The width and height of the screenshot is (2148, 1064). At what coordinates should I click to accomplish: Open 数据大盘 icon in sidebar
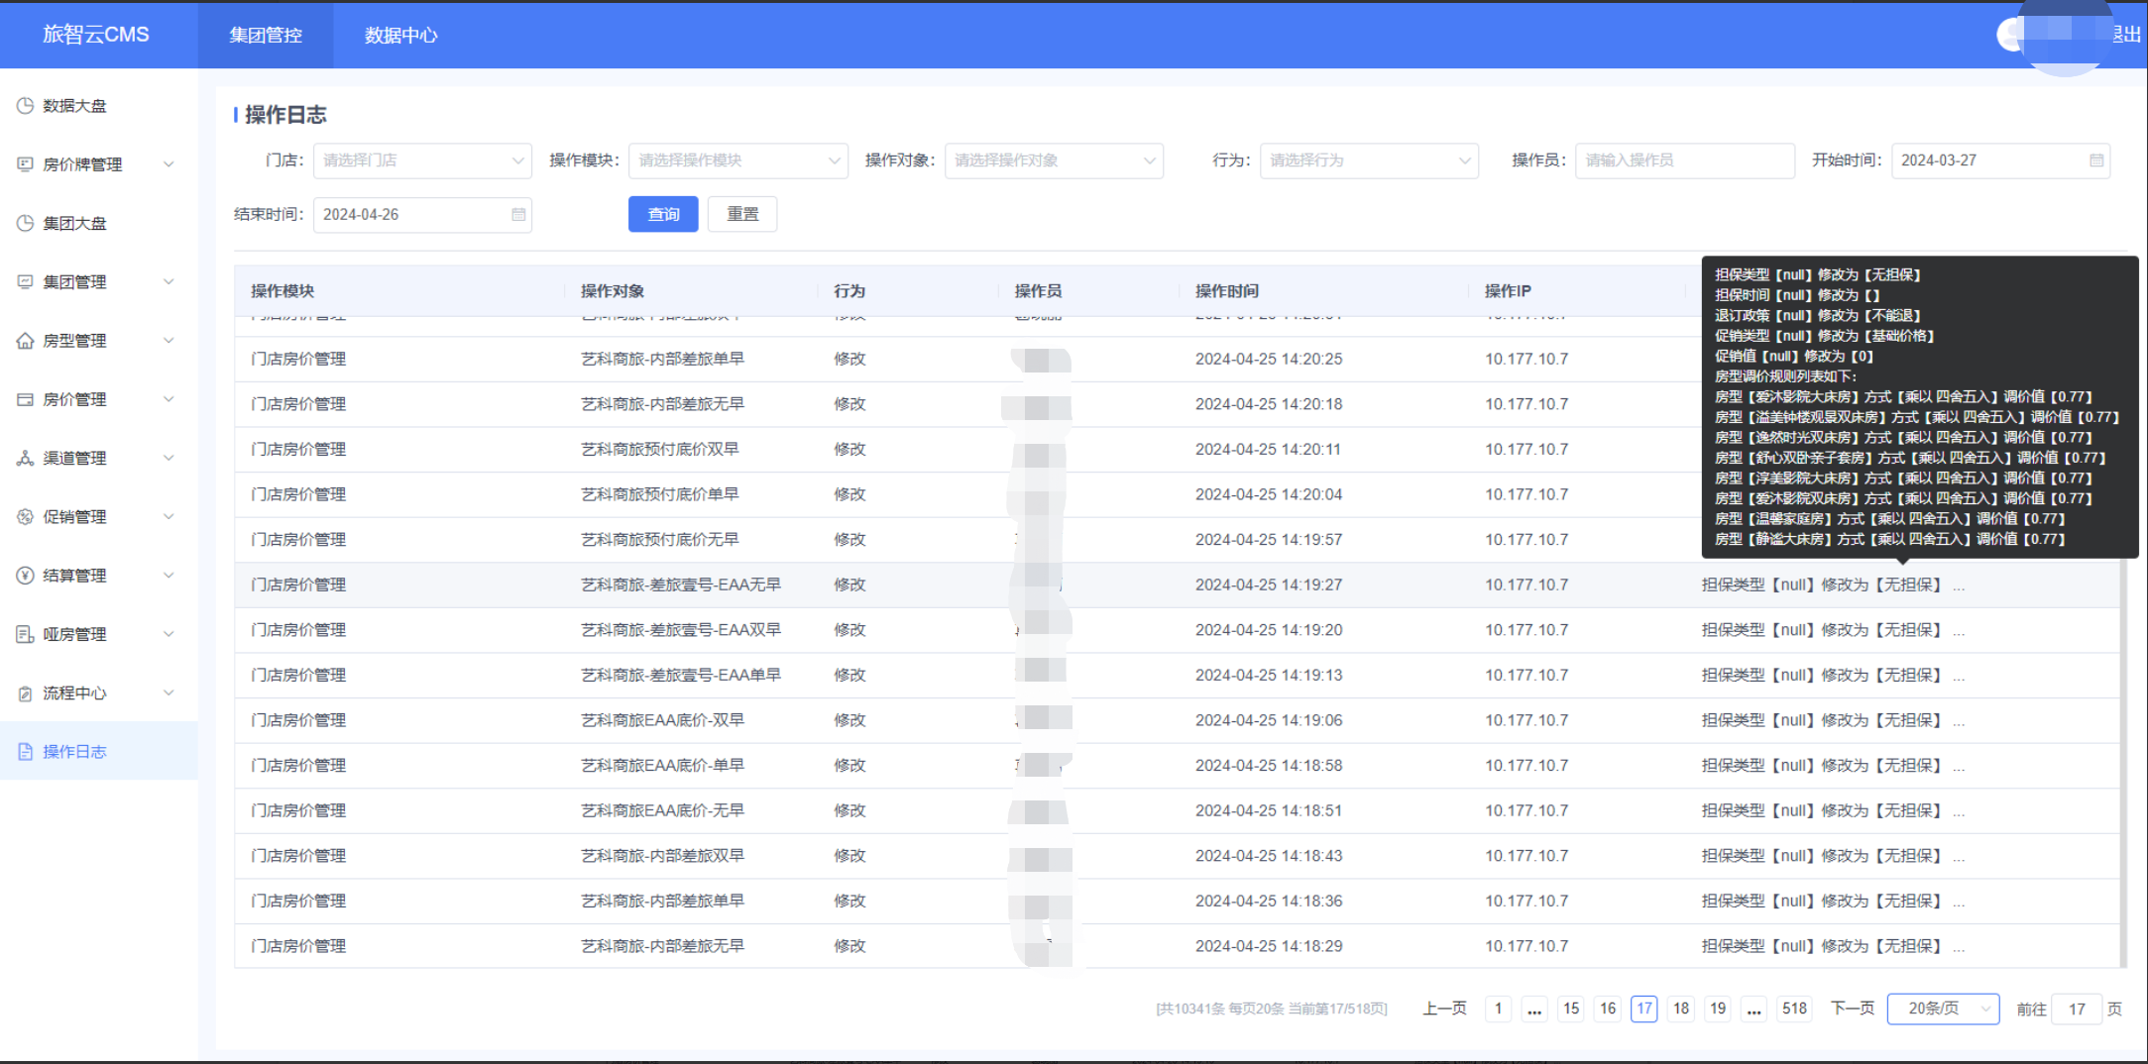point(25,106)
